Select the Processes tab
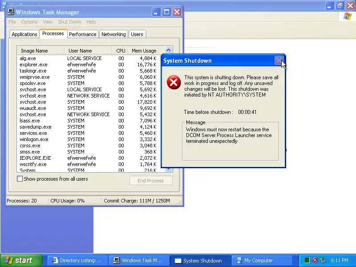This screenshot has height=267, width=356. (x=53, y=34)
